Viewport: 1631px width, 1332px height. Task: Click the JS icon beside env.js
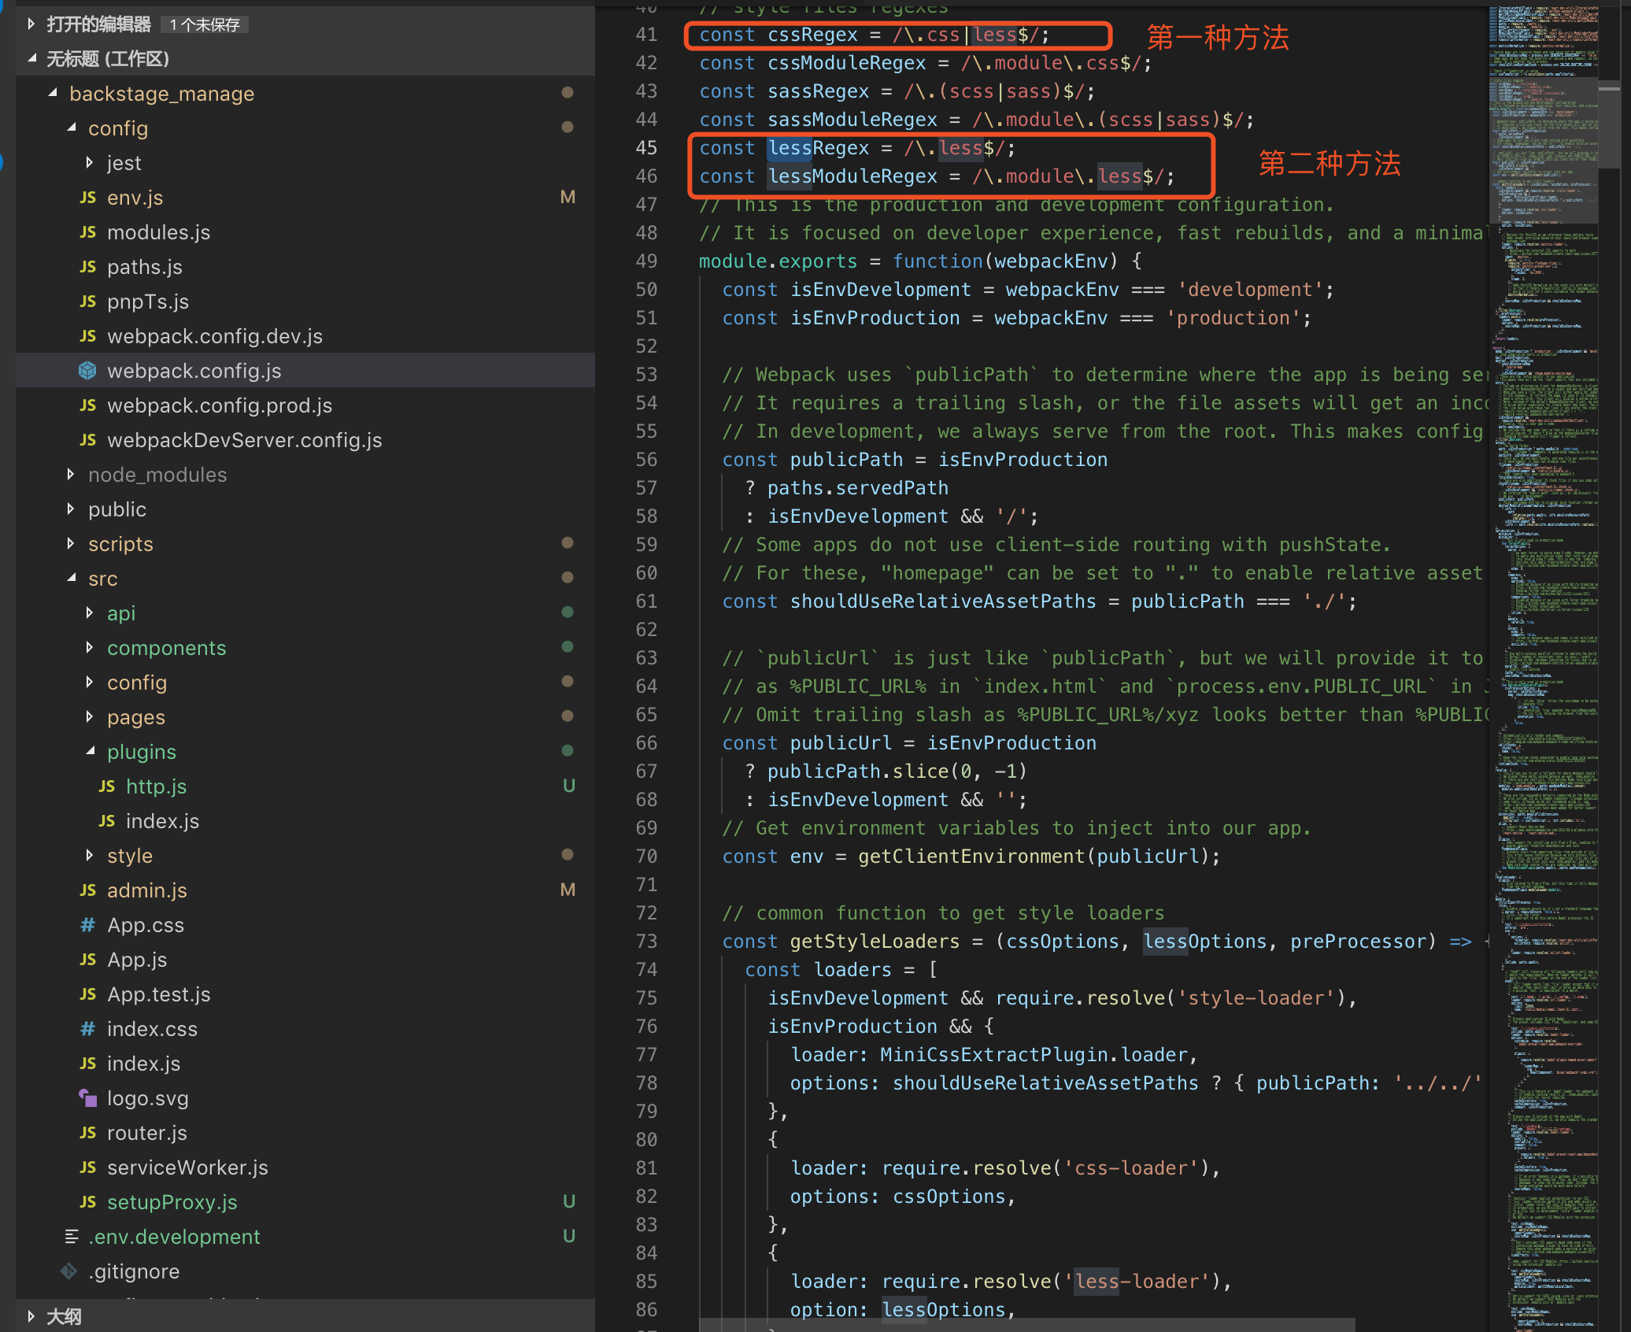pyautogui.click(x=88, y=198)
